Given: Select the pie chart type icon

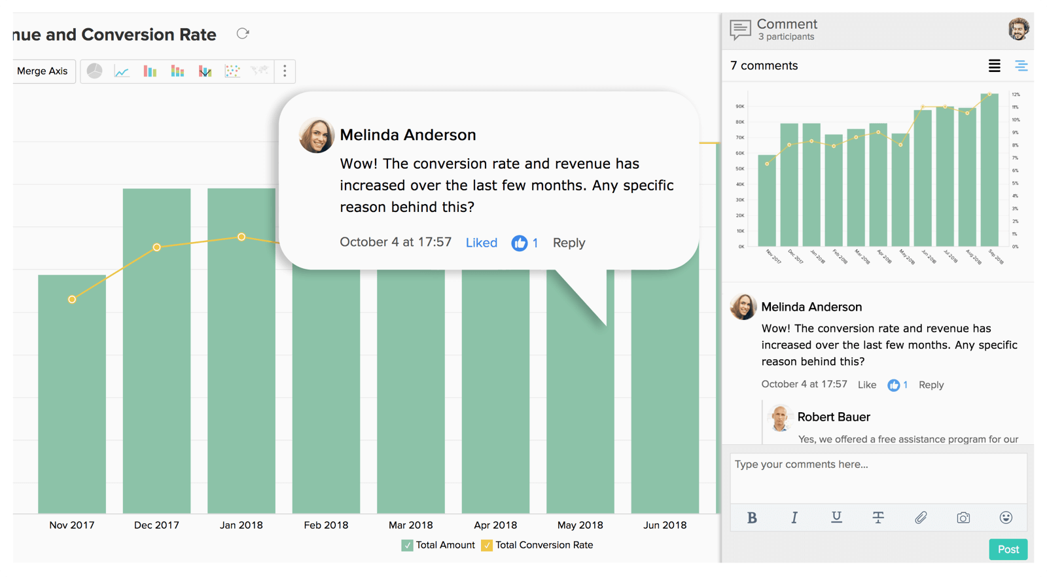Looking at the screenshot, I should pyautogui.click(x=95, y=71).
